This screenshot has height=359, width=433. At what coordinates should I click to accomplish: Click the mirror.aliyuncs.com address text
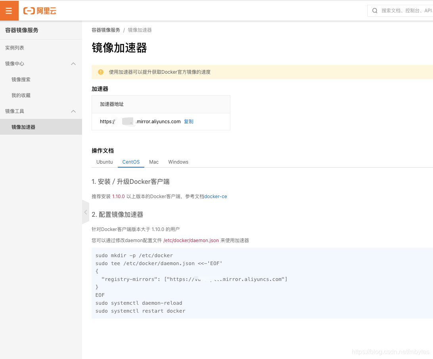(x=140, y=122)
